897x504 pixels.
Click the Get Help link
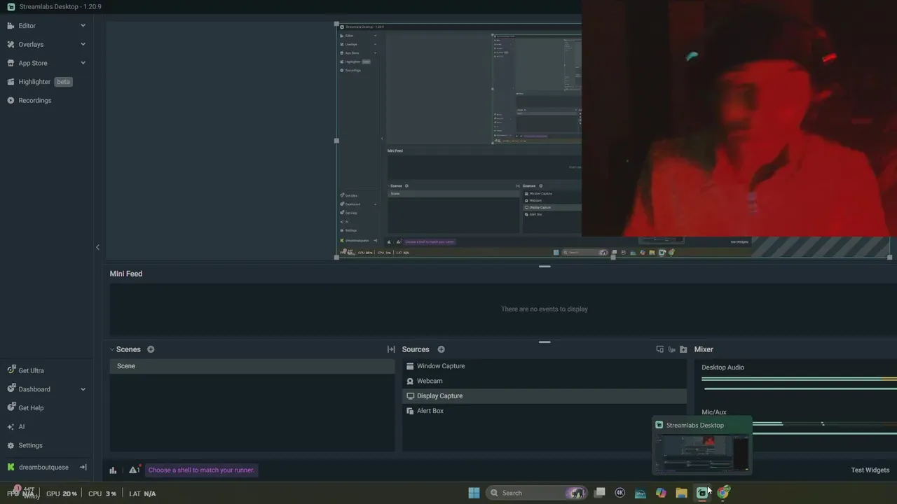pyautogui.click(x=31, y=408)
